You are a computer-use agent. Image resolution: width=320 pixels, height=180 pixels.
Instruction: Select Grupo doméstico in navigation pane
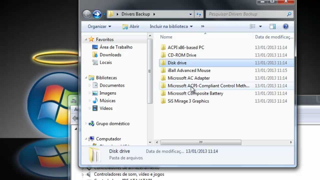pos(113,123)
